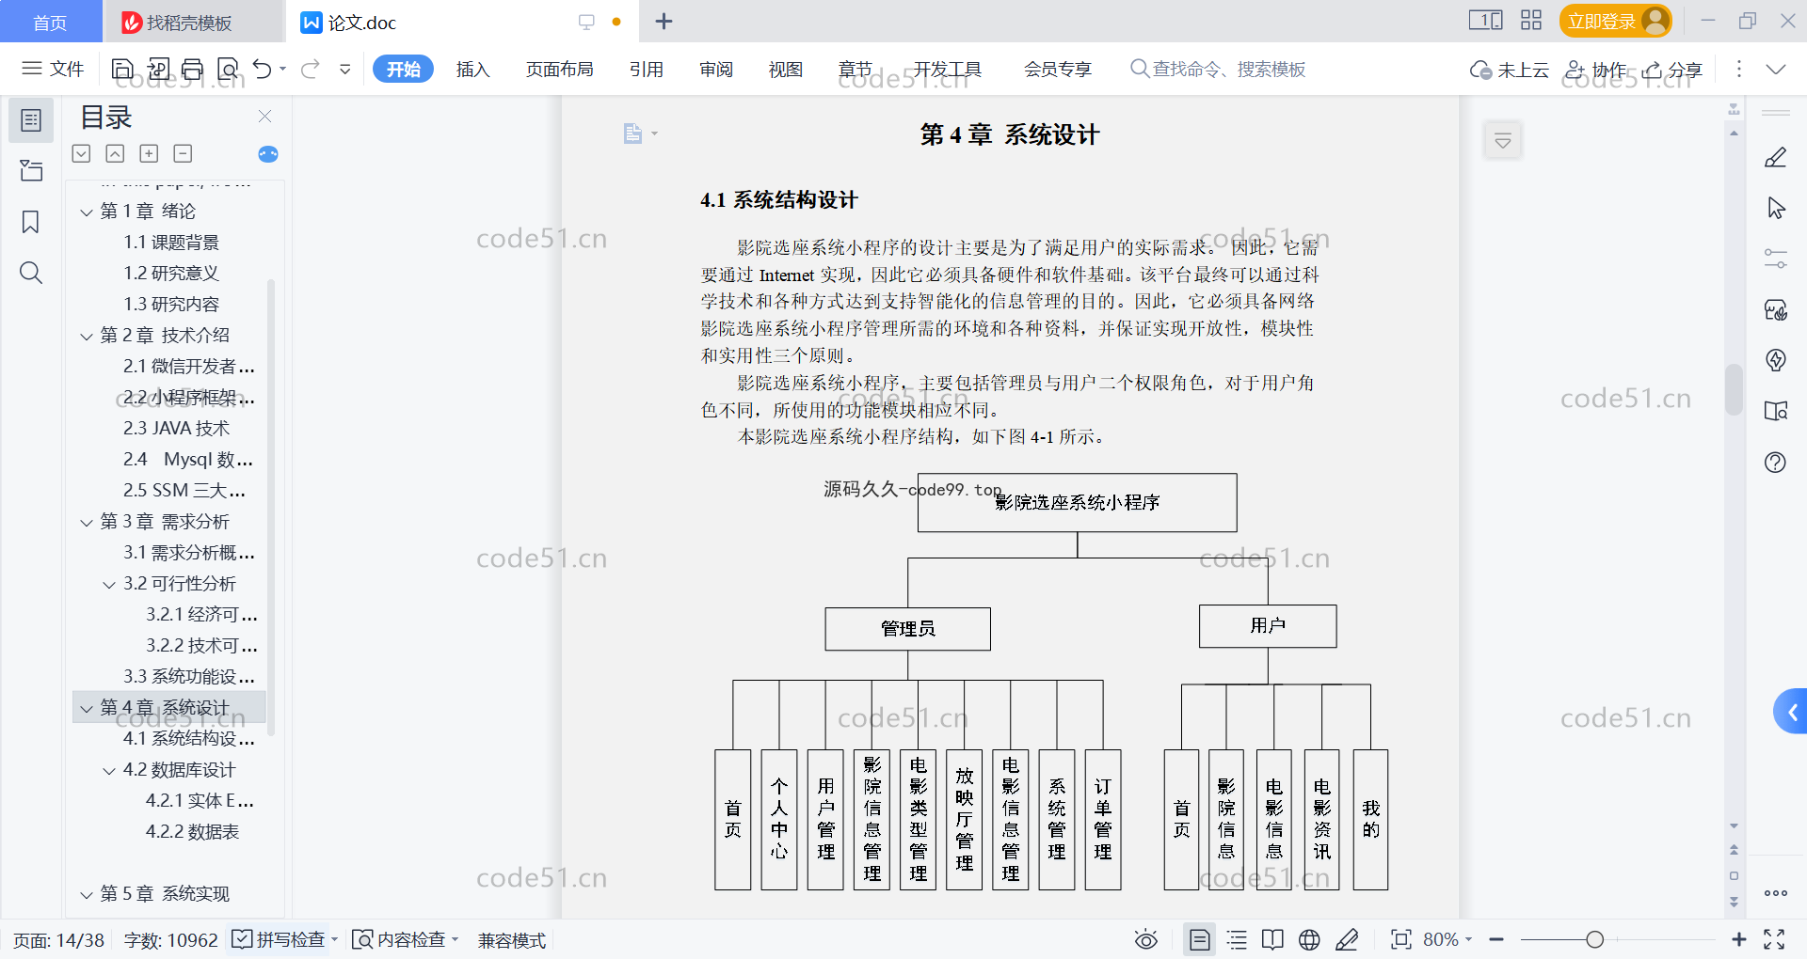Click the add heading level icon in 目录
The image size is (1807, 959).
[x=149, y=153]
